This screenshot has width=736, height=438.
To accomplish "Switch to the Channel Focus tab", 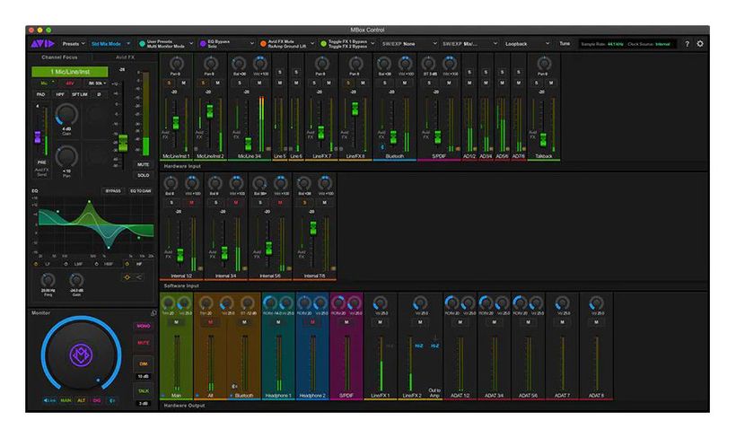I will (x=59, y=57).
